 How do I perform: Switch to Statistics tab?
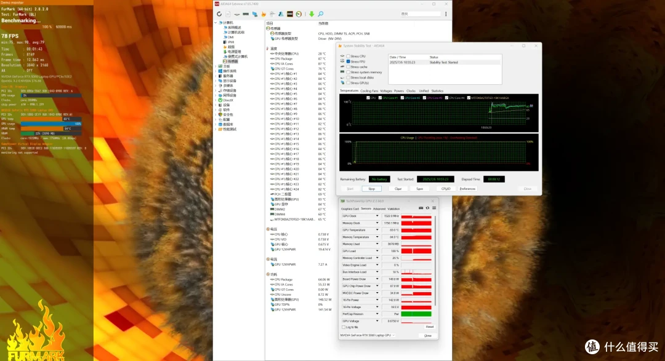[x=437, y=90]
